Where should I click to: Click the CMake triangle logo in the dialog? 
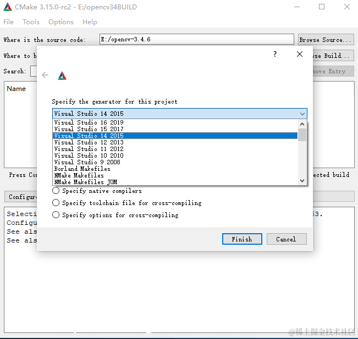(x=62, y=76)
